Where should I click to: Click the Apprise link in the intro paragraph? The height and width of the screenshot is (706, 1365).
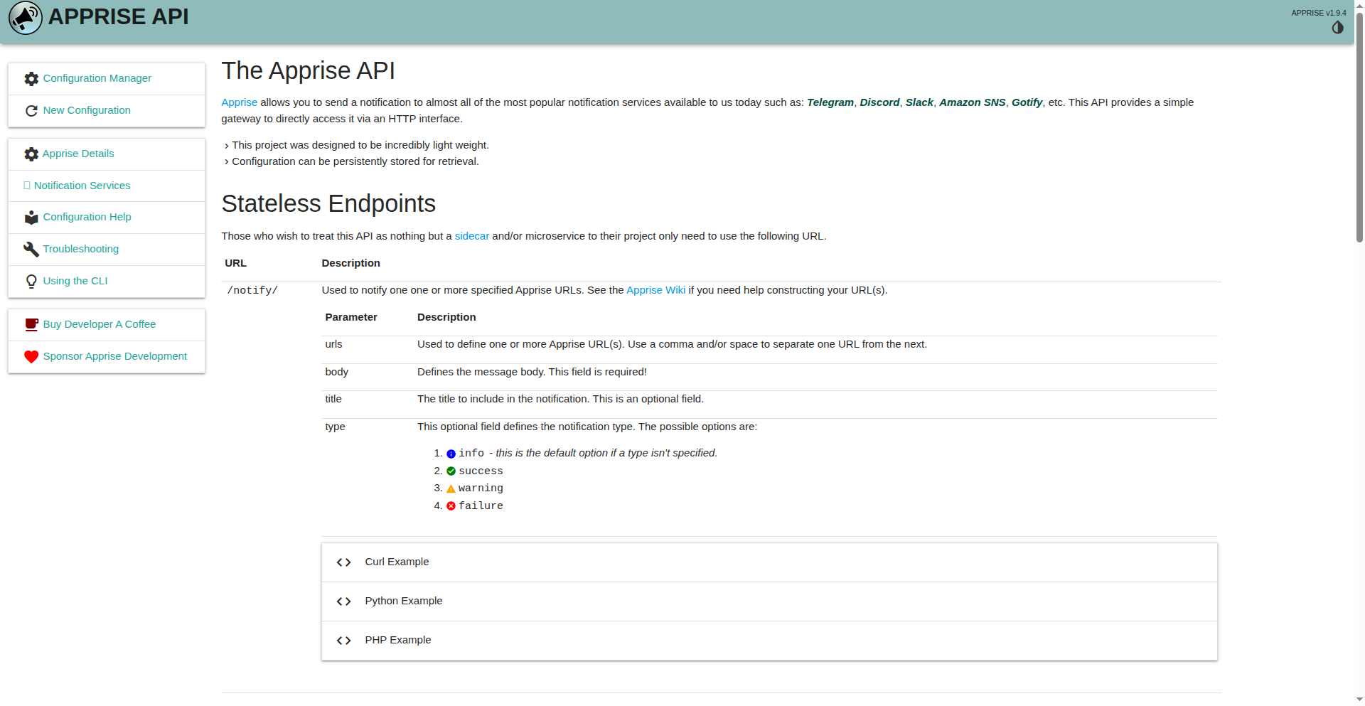239,102
